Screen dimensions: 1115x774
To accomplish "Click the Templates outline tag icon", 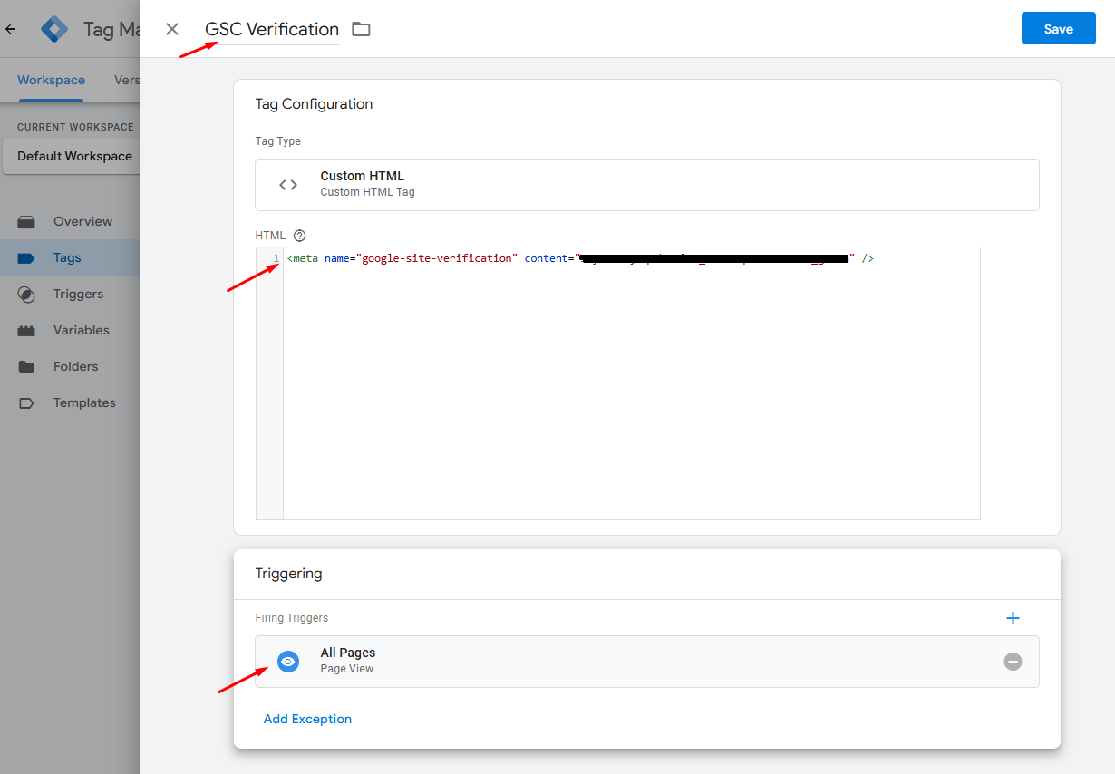I will [x=26, y=403].
